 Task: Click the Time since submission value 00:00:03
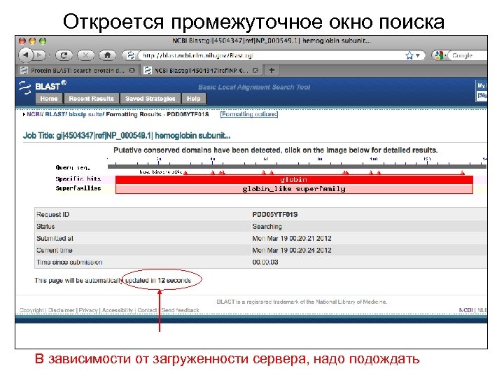pyautogui.click(x=265, y=262)
